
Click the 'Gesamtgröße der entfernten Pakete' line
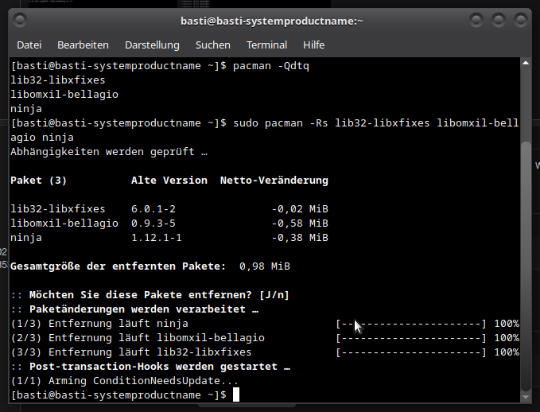tap(150, 266)
